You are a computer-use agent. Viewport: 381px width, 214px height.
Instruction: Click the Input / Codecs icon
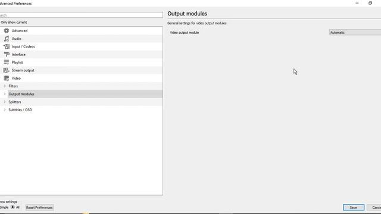pos(7,46)
